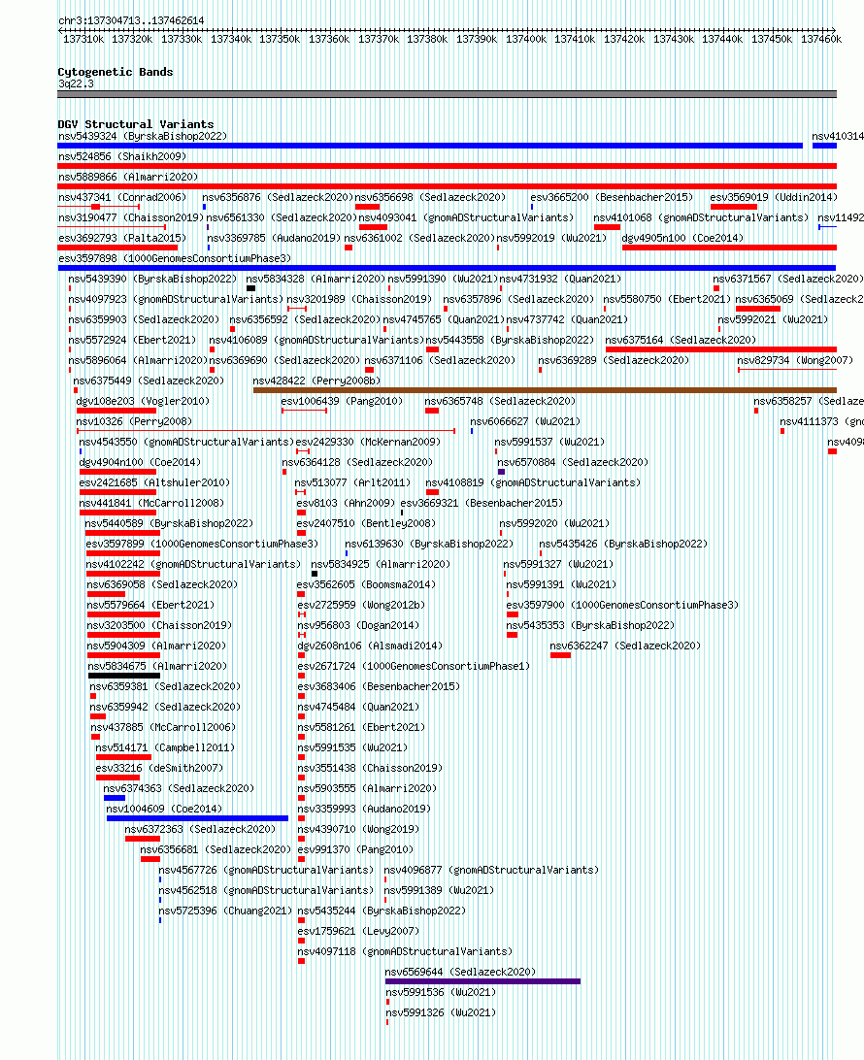Click the chr3:137304713..137462614 coordinate label
The image size is (864, 1060).
(131, 21)
